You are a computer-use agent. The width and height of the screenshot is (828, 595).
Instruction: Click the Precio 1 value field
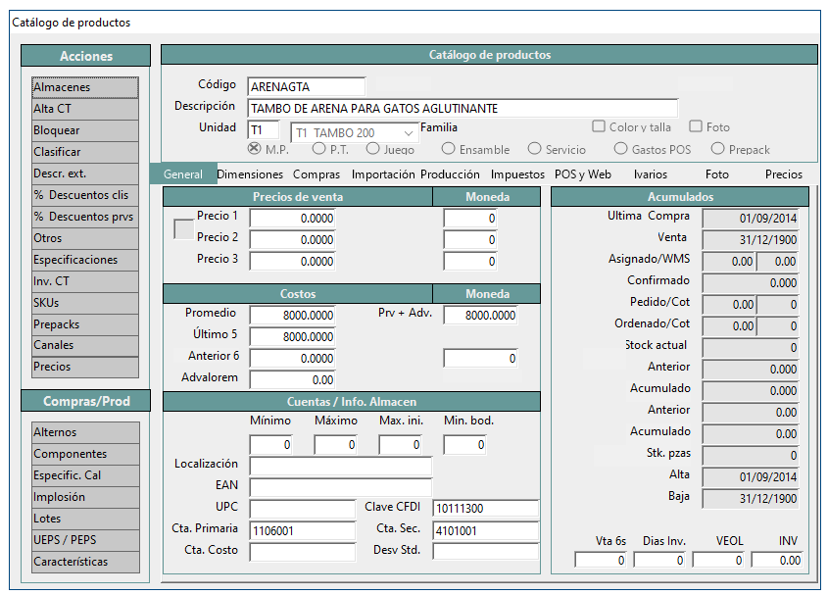coord(293,219)
